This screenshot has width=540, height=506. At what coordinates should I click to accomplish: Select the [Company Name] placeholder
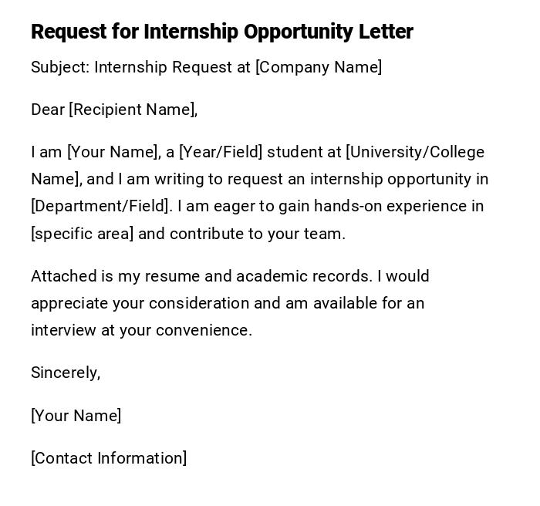[319, 67]
